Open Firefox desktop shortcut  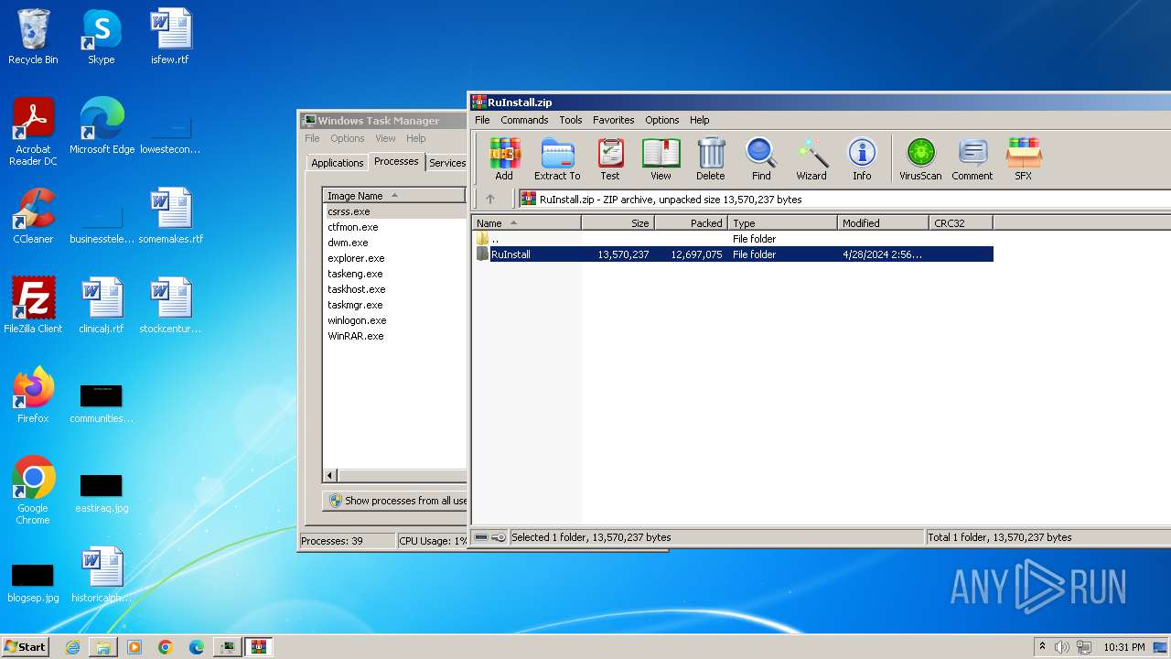(33, 395)
